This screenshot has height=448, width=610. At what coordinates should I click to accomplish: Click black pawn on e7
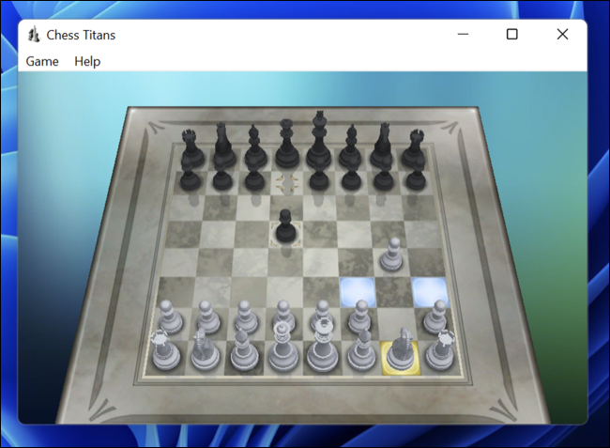tap(319, 178)
